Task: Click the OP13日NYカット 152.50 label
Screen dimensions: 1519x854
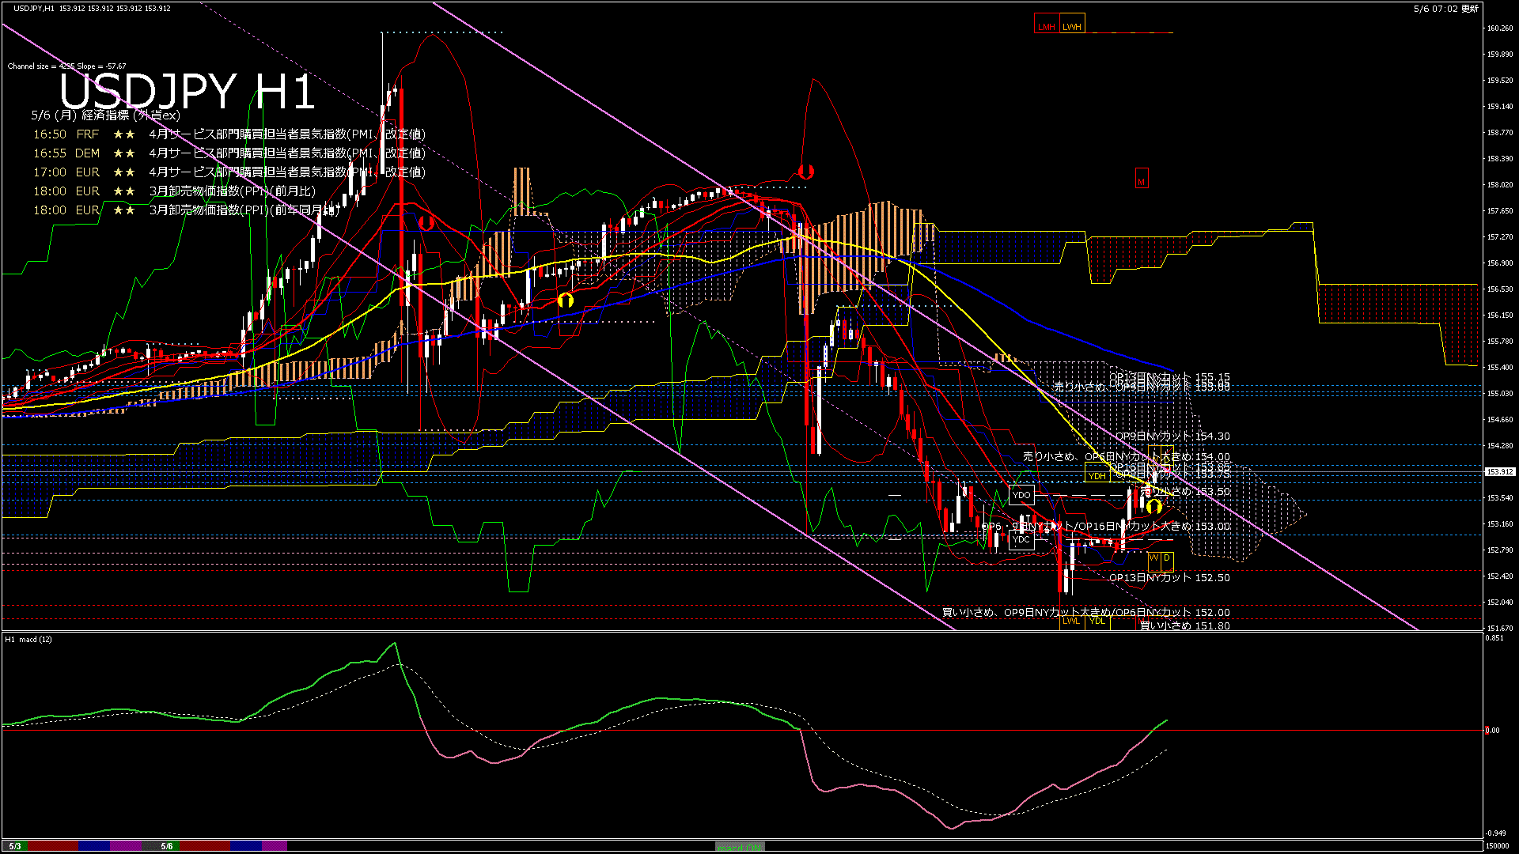Action: pos(1169,578)
